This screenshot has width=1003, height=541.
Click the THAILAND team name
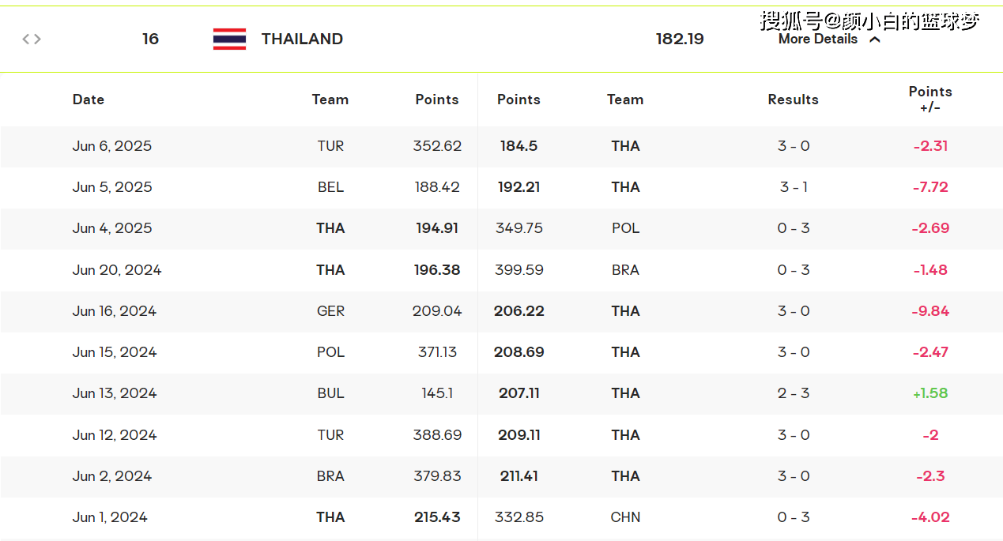[x=302, y=39]
